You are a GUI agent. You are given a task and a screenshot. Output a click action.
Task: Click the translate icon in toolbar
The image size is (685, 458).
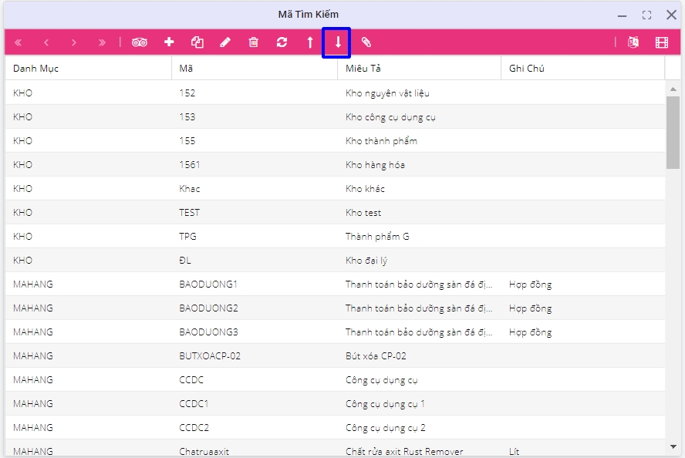point(633,42)
